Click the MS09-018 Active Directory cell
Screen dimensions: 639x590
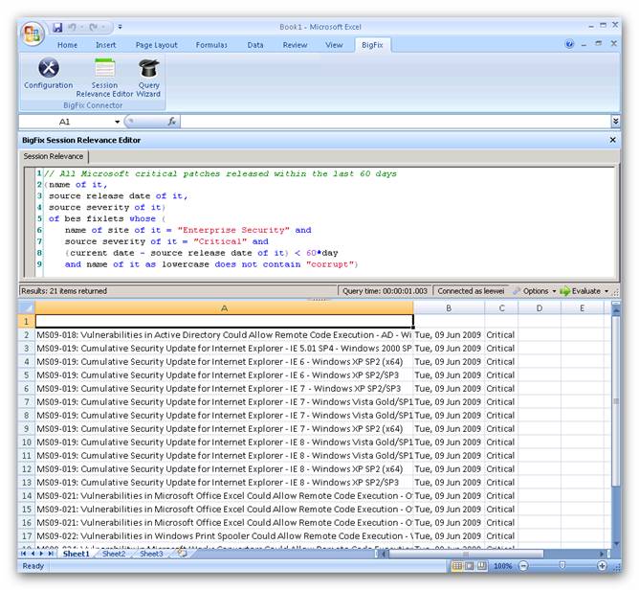224,335
